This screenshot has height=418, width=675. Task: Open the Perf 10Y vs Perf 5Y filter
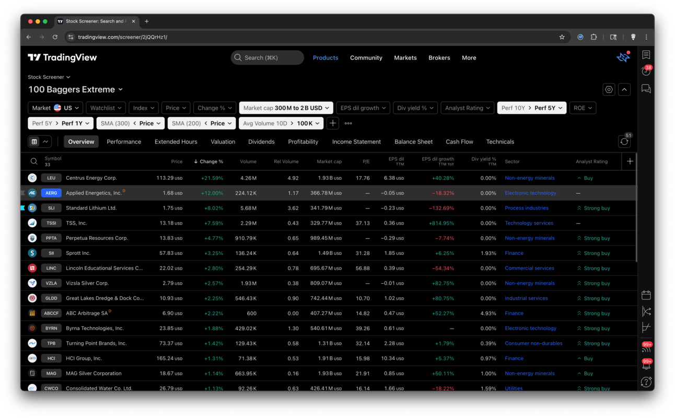coord(532,108)
